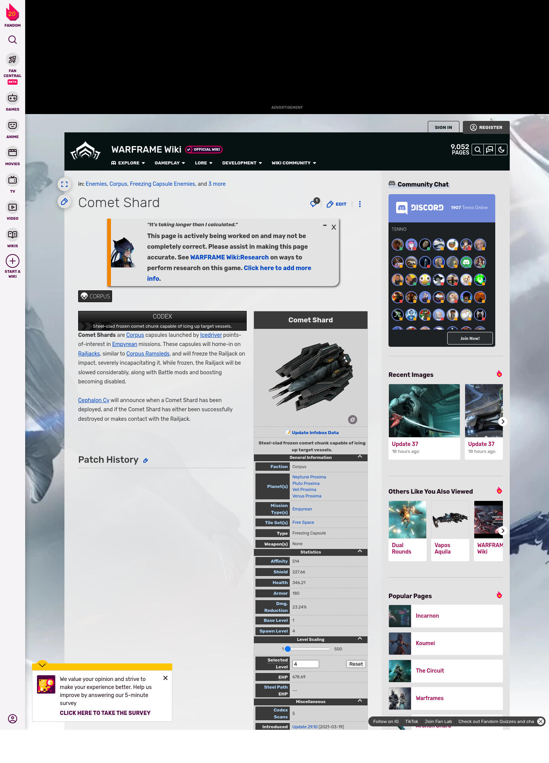549x763 pixels.
Task: Click the Sign In button
Action: [x=443, y=127]
